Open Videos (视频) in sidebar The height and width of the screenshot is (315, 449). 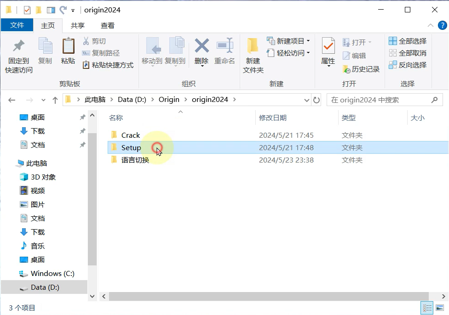tap(38, 191)
